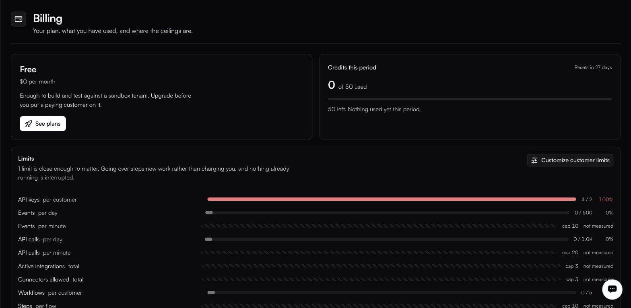The width and height of the screenshot is (631, 308).
Task: Click the Active integrations striped bar
Action: pyautogui.click(x=381, y=266)
